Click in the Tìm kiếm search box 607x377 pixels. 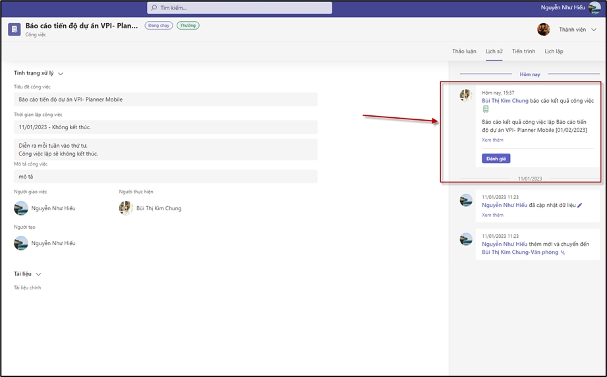coord(241,8)
